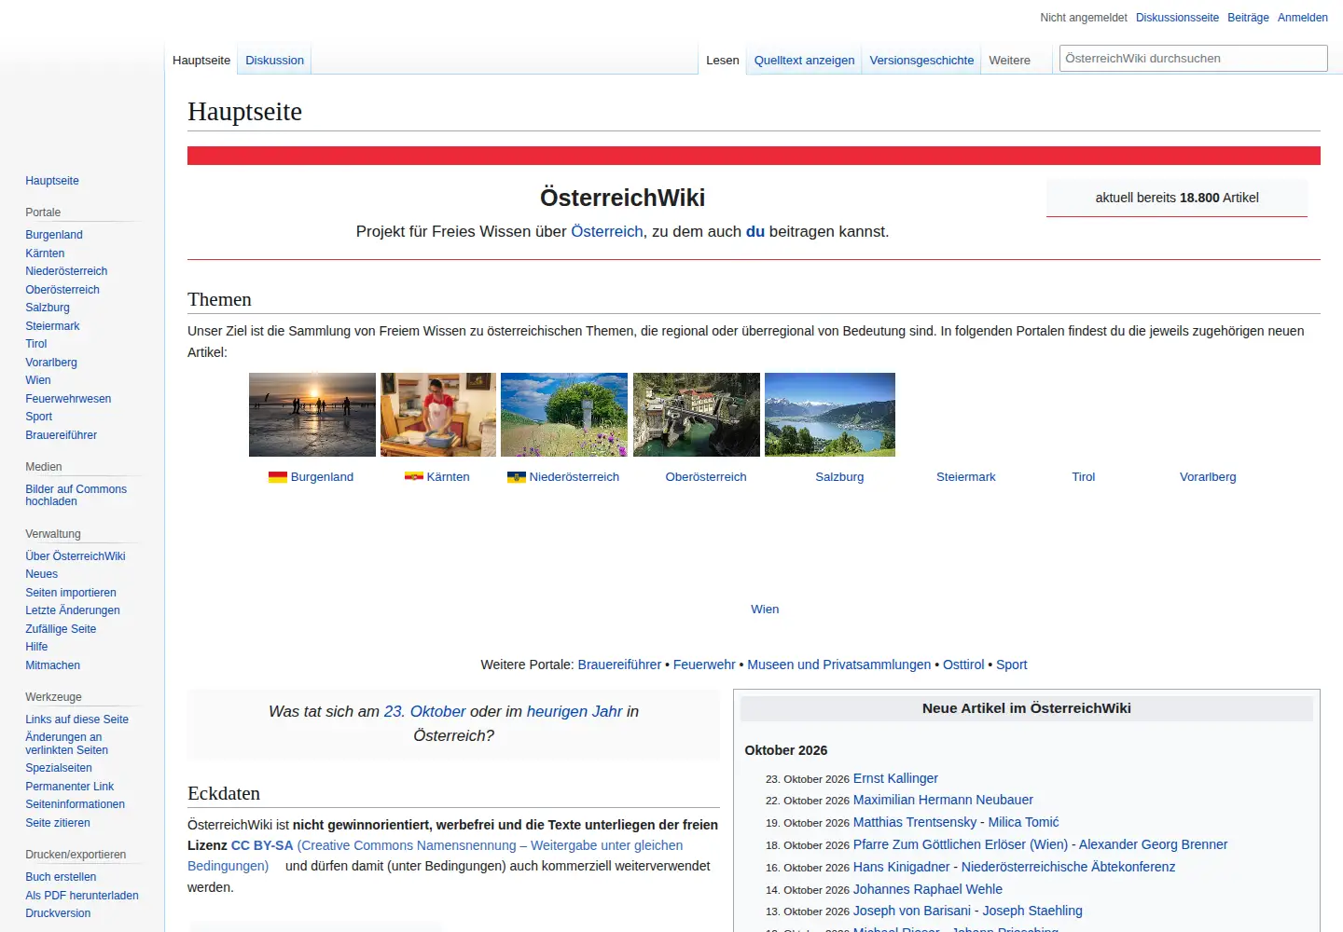Open the Ernst Kallinger article
This screenshot has width=1343, height=932.
click(x=895, y=778)
